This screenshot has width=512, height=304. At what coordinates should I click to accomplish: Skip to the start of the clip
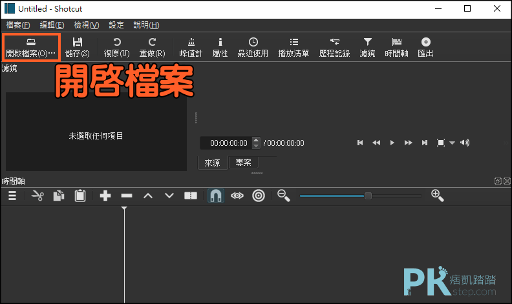point(360,143)
